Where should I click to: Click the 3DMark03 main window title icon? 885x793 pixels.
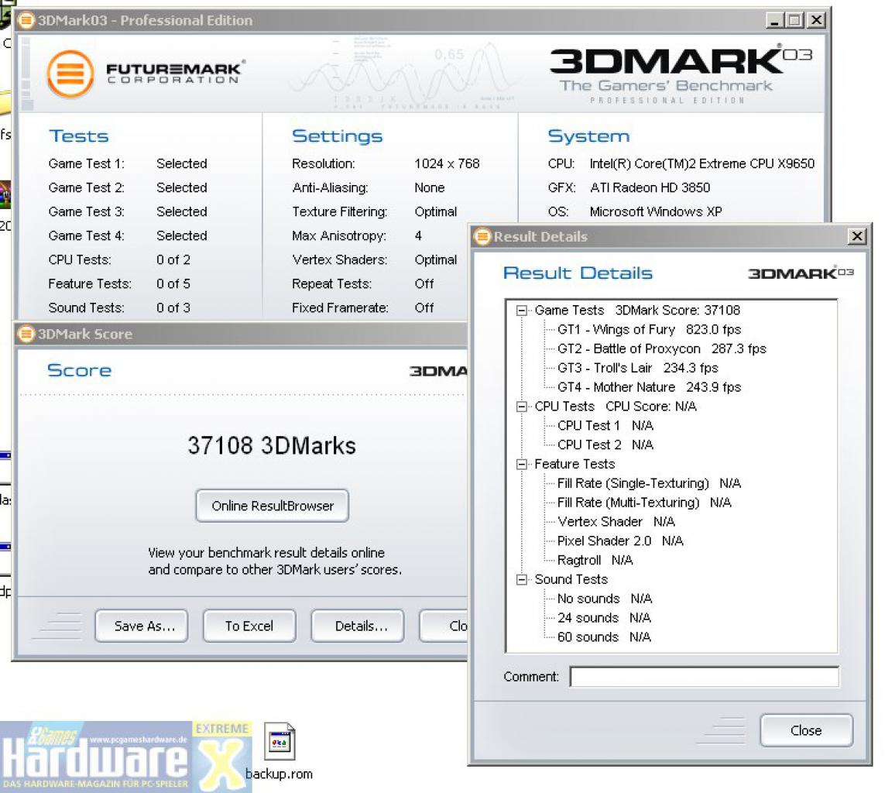point(26,20)
